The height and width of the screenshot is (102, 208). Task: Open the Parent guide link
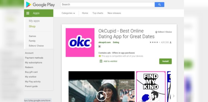coord(31,86)
